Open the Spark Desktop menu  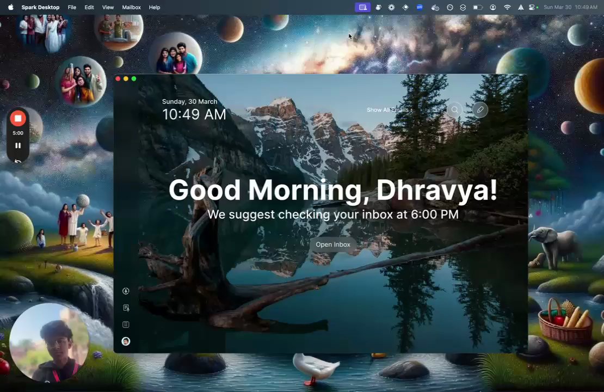click(x=40, y=7)
